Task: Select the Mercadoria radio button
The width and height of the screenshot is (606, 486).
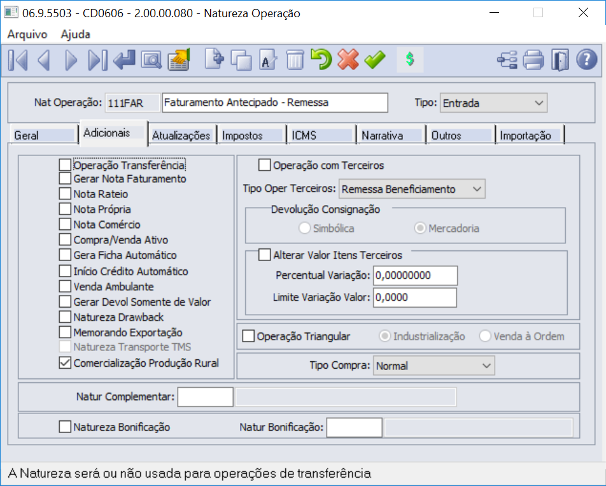Action: point(420,228)
